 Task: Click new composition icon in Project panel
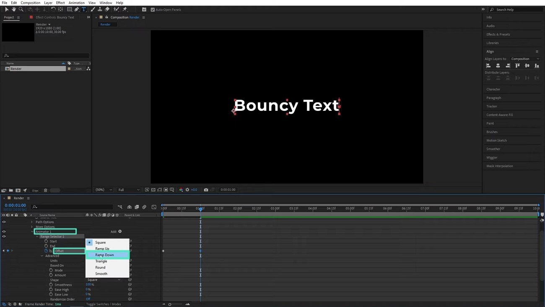pyautogui.click(x=18, y=190)
